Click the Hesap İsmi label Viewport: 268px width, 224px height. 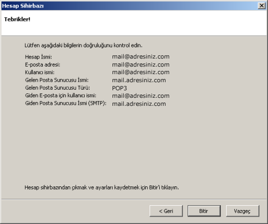pyautogui.click(x=39, y=57)
